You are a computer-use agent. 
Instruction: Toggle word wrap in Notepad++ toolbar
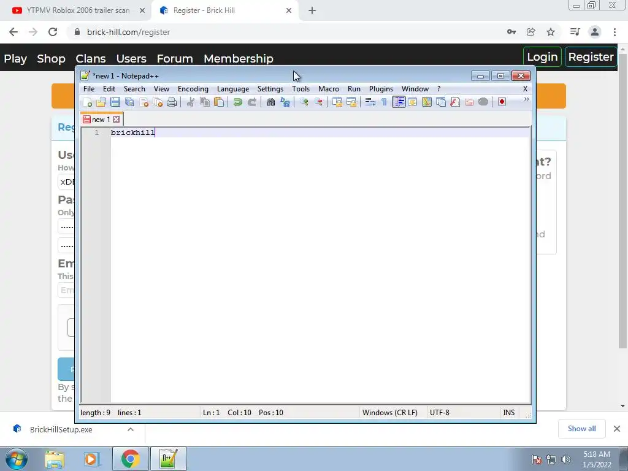coord(370,102)
